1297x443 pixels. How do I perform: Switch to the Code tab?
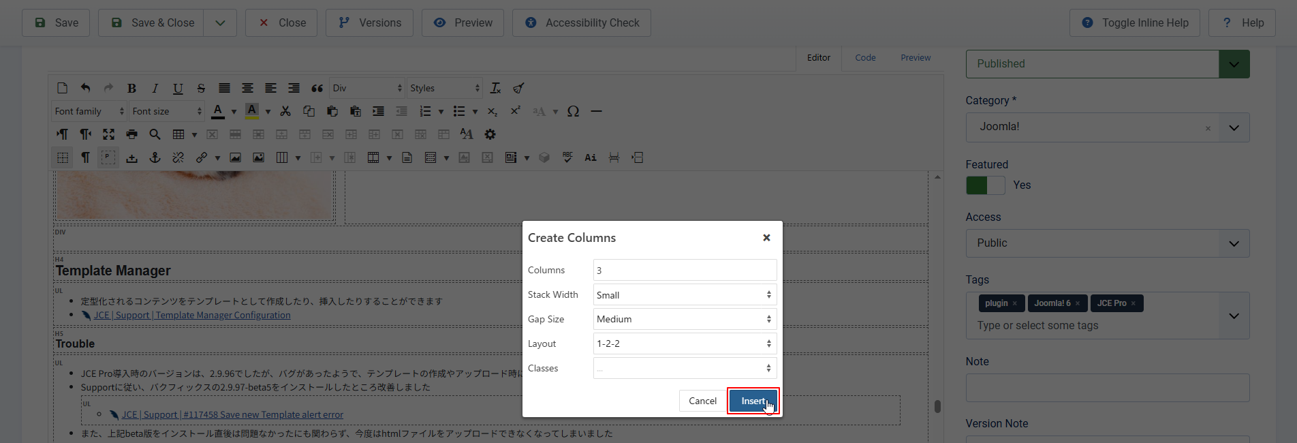(865, 58)
